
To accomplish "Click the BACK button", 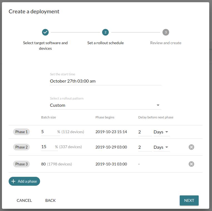I will [50, 200].
